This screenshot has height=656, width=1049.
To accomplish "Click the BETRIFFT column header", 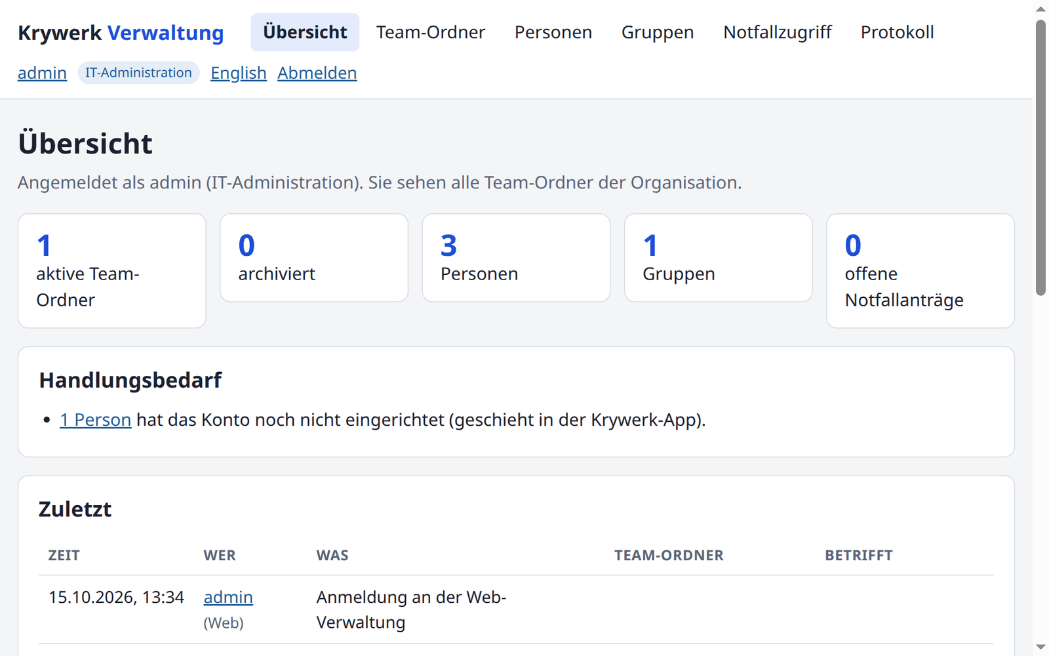I will click(859, 556).
